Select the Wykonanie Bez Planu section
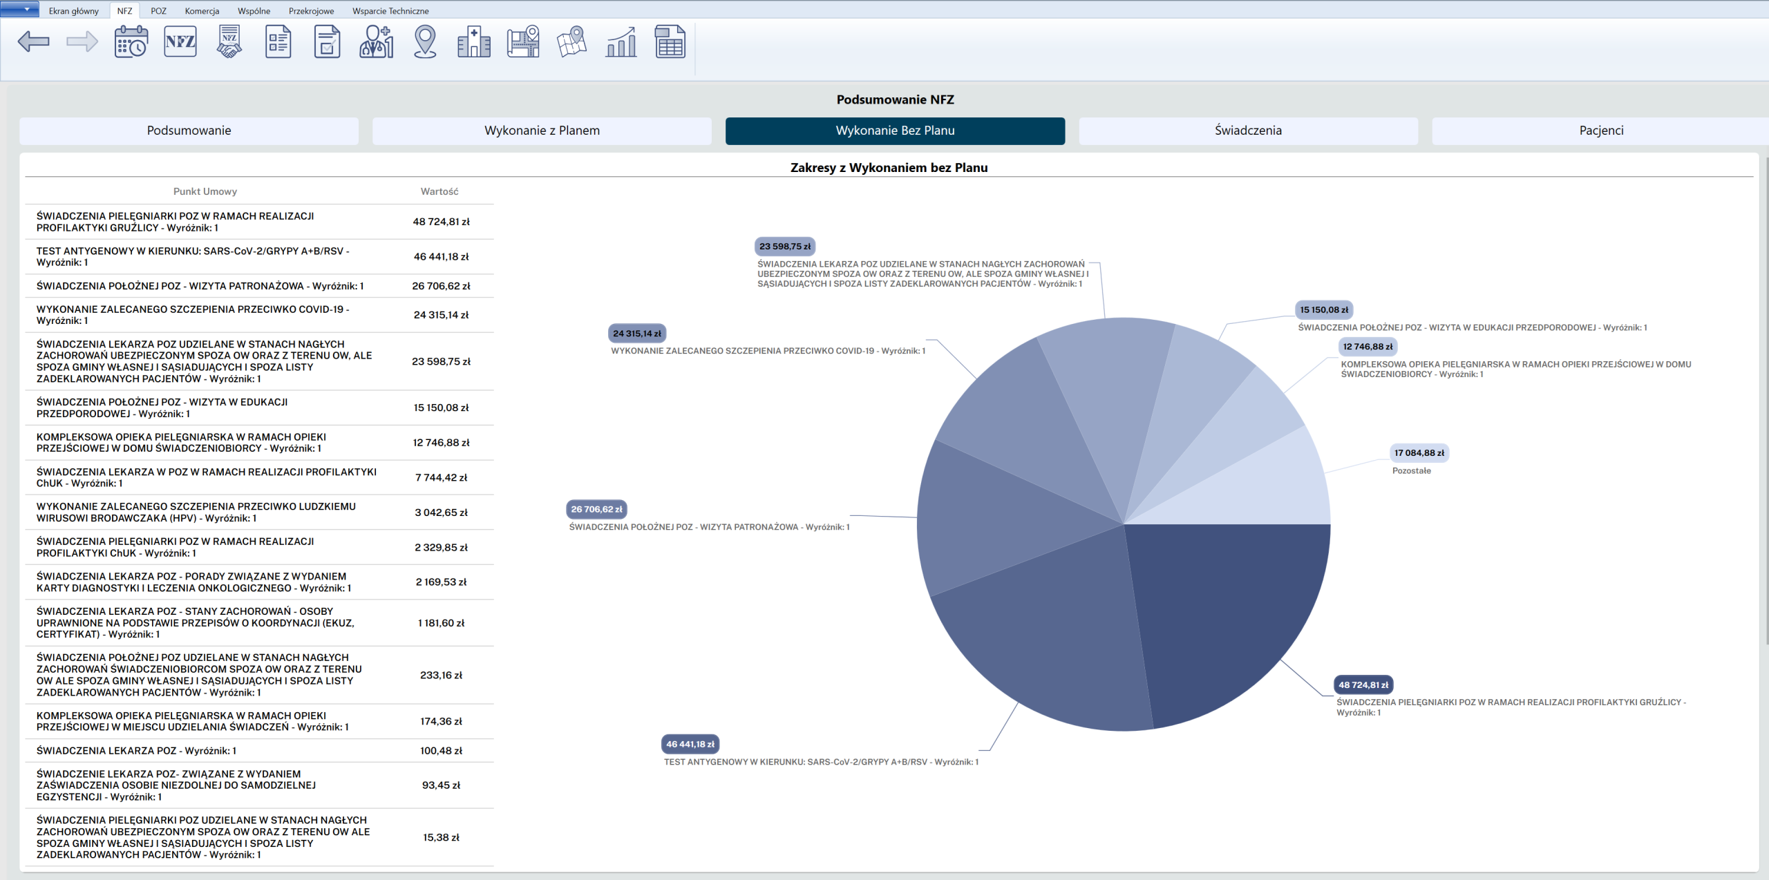This screenshot has width=1769, height=880. point(895,131)
